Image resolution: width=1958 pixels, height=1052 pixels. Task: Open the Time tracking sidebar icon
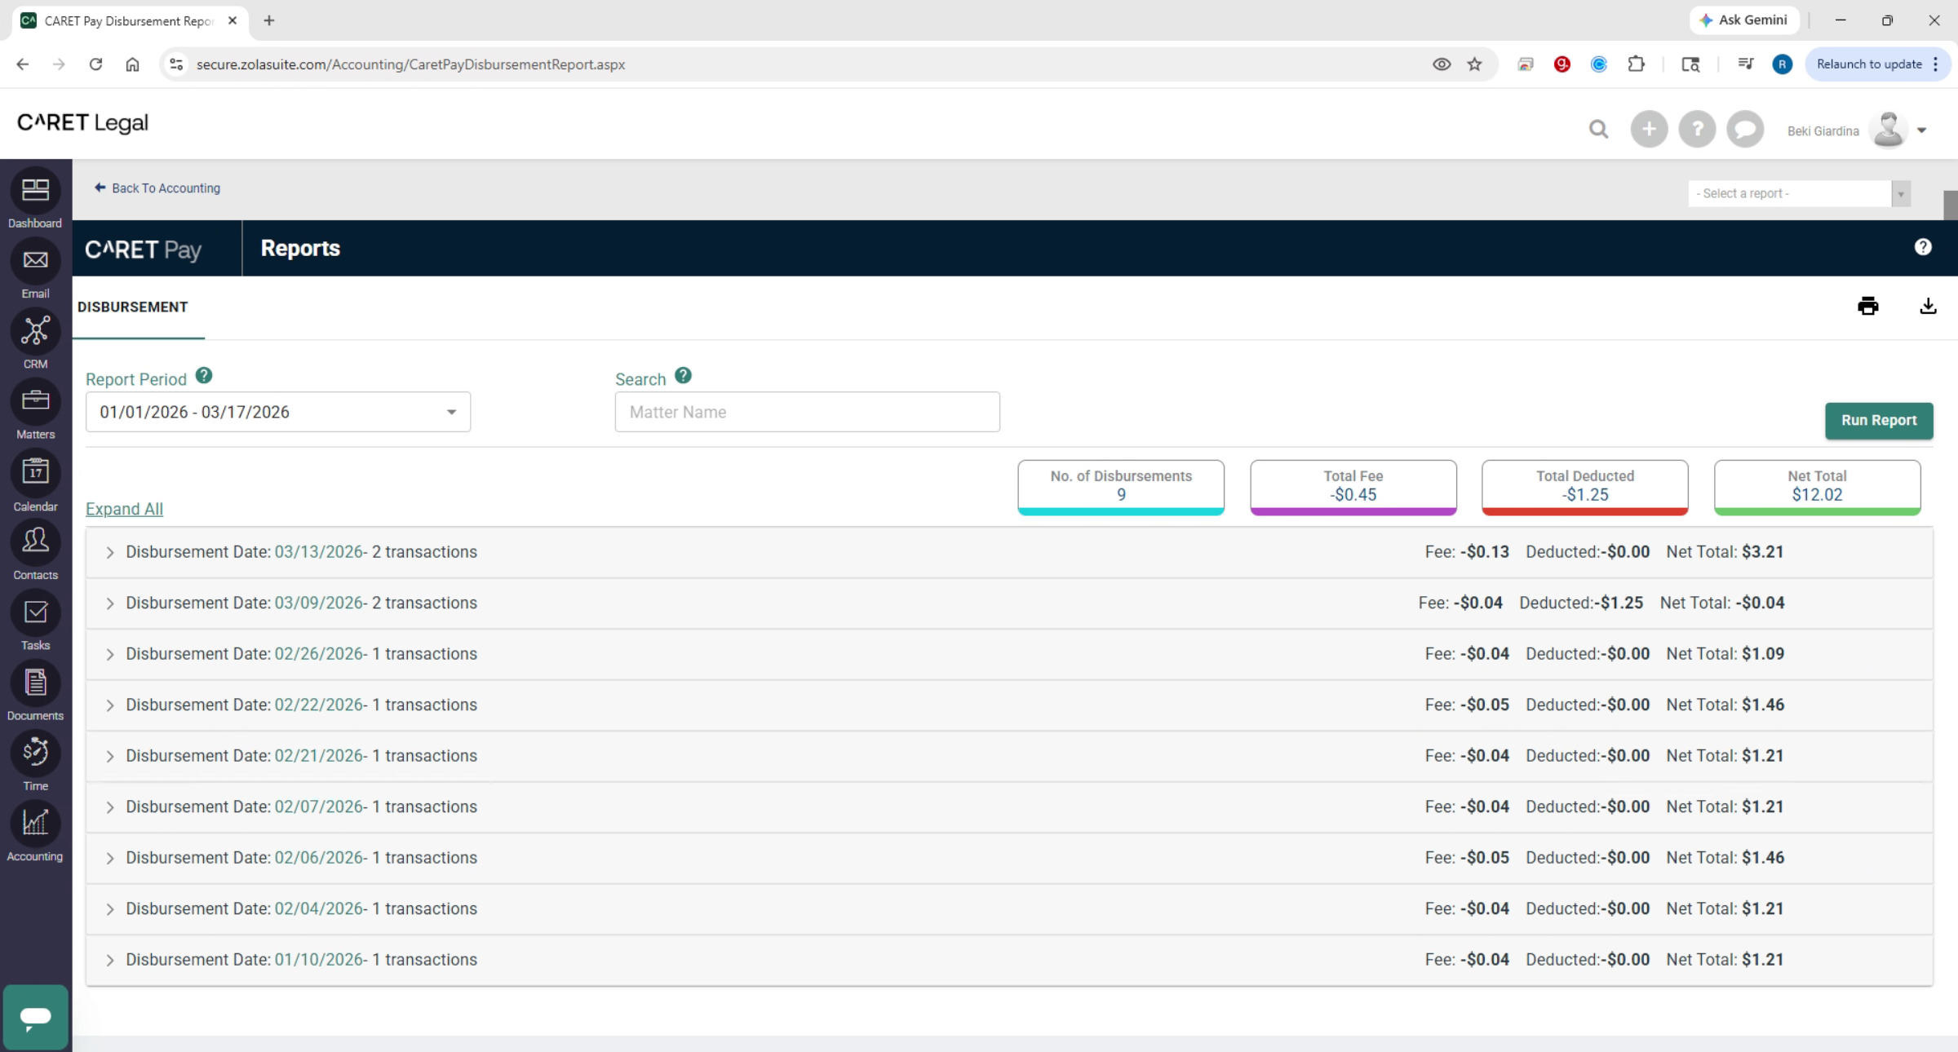pyautogui.click(x=35, y=753)
